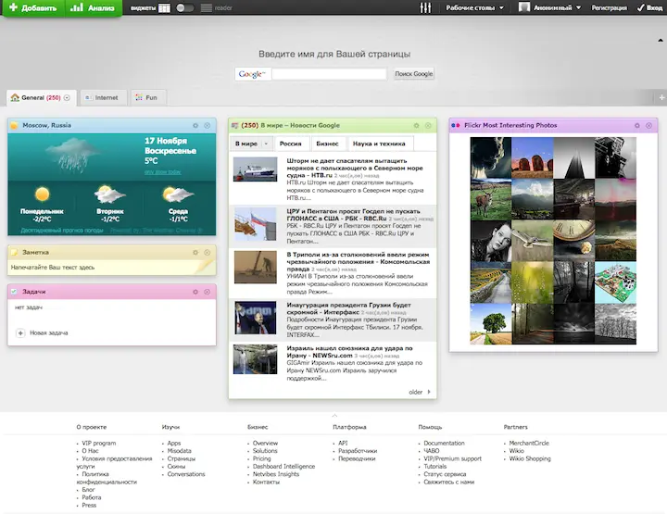Click the Вторник partly cloudy forecast icon
This screenshot has width=667, height=514.
tap(109, 194)
